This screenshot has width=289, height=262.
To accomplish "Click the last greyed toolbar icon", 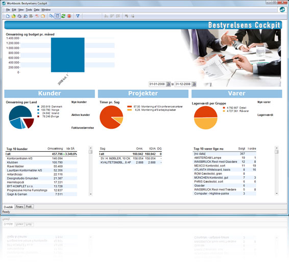I will [133, 16].
